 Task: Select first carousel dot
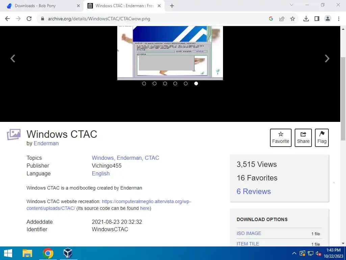[144, 83]
